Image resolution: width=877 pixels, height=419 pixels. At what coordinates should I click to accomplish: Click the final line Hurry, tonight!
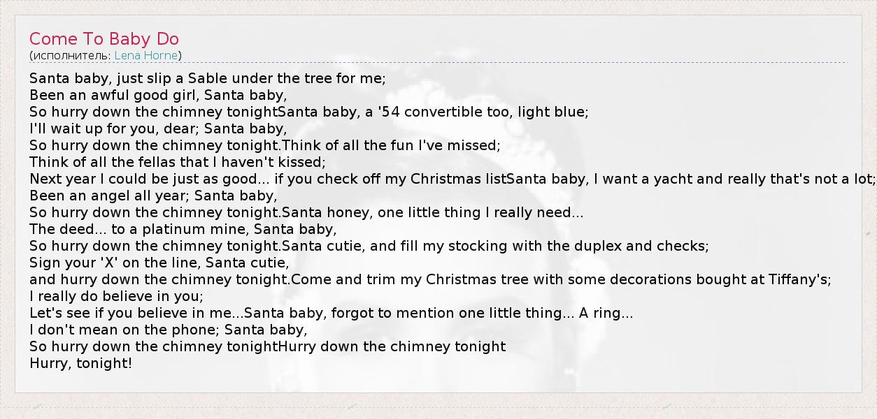click(x=80, y=363)
